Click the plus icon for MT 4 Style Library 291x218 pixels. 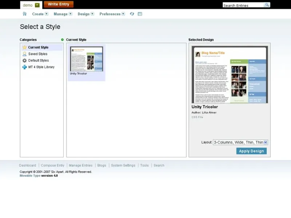[24, 67]
